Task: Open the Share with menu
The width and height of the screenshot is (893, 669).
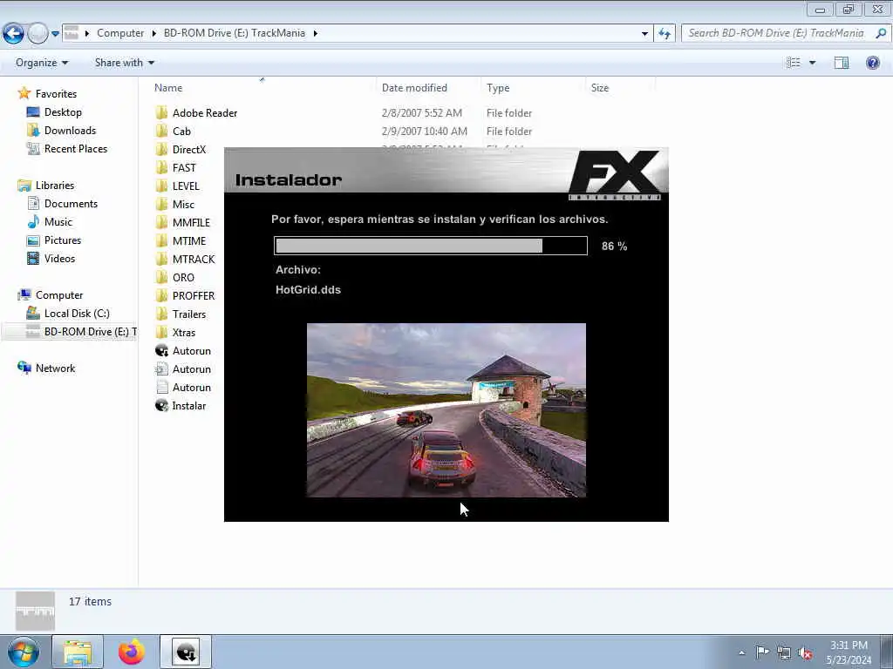Action: (x=125, y=63)
